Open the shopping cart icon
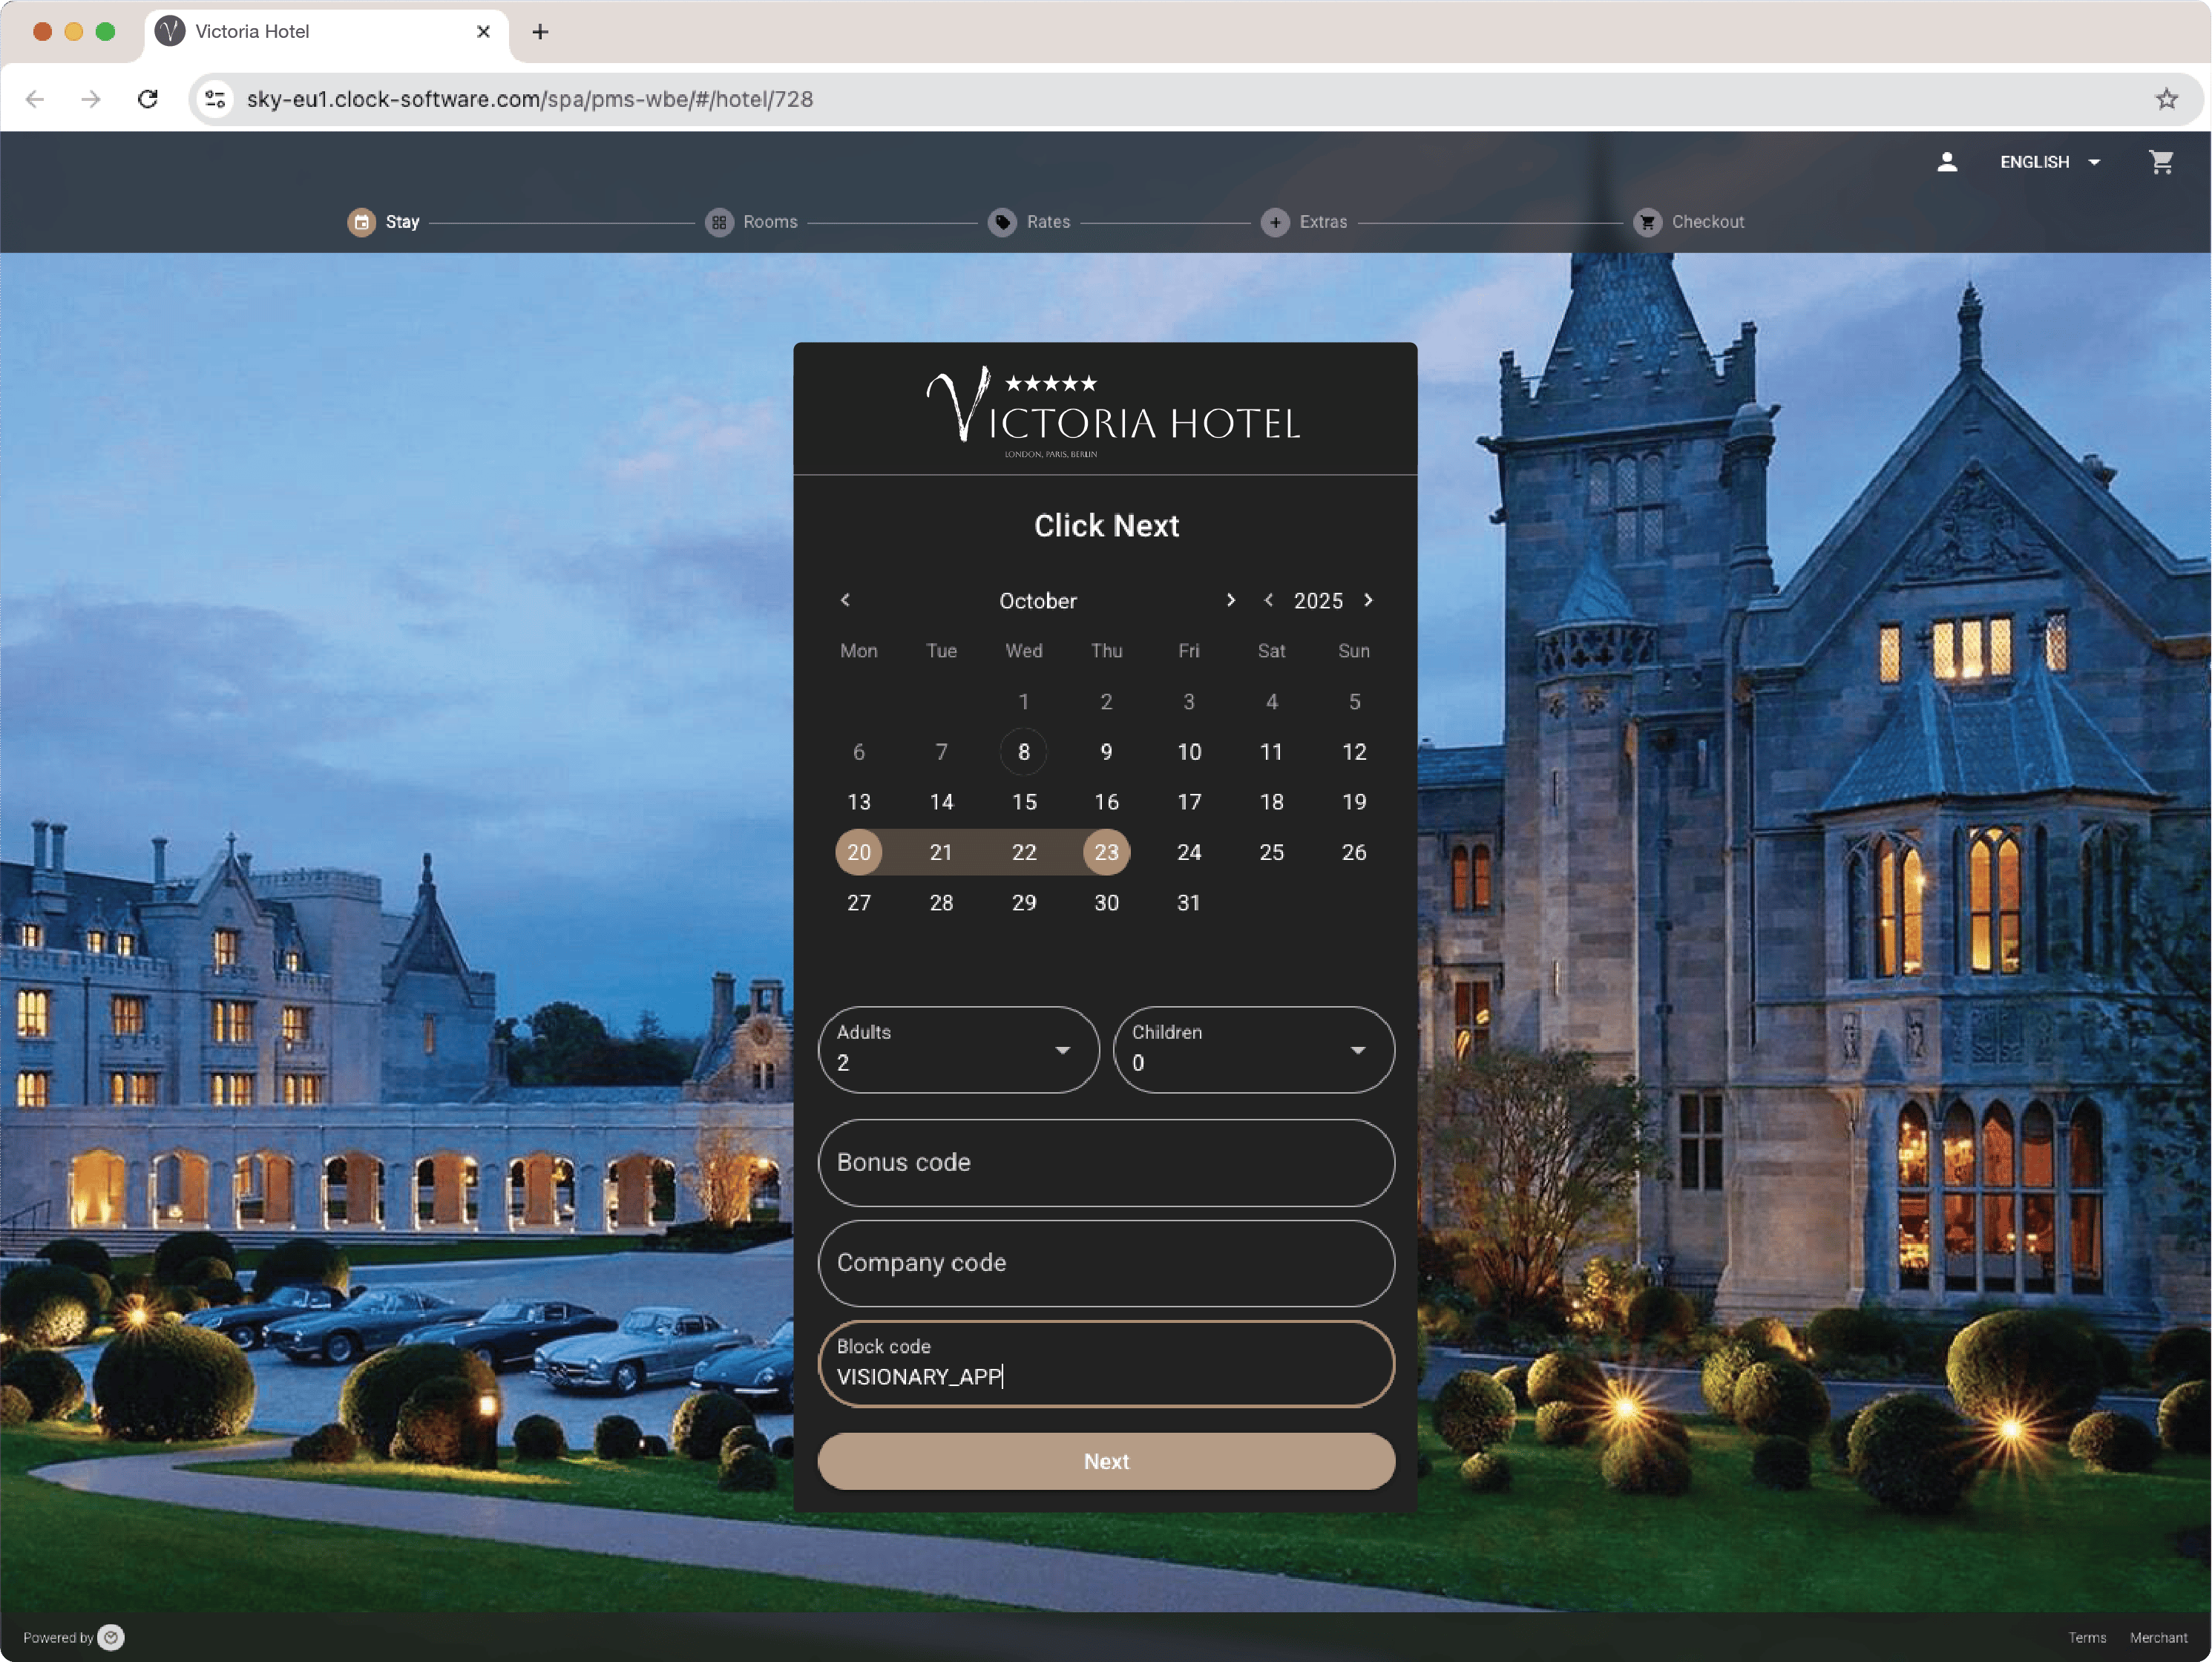 click(x=2160, y=162)
